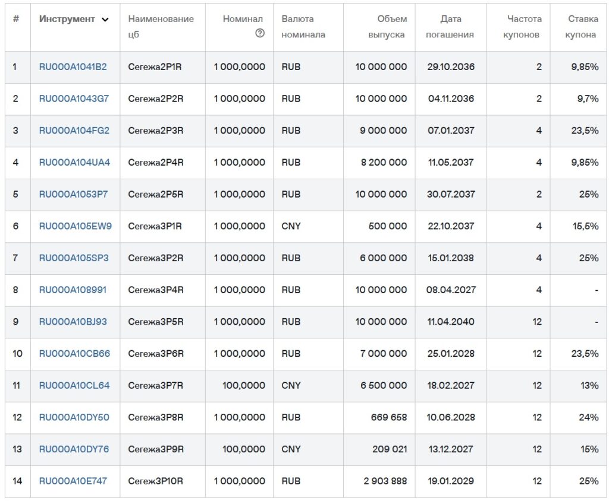Click the coupon rate 15,5%

tap(585, 226)
